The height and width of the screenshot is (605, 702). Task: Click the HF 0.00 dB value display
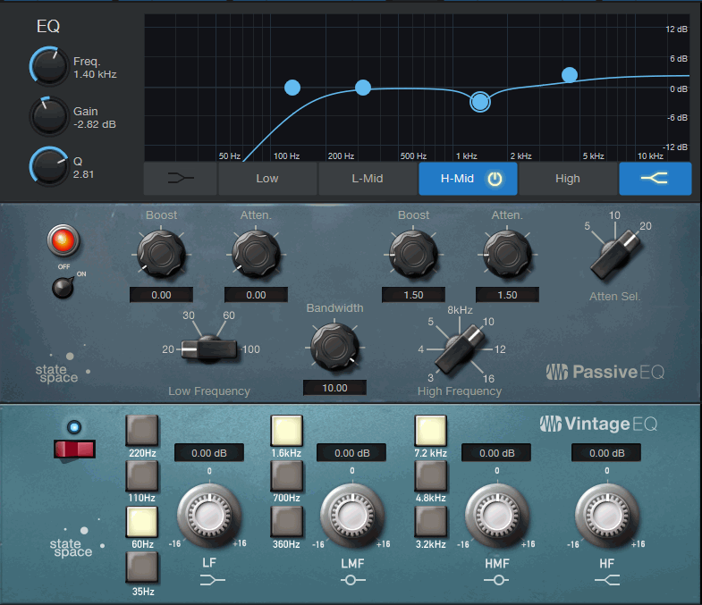pos(606,453)
